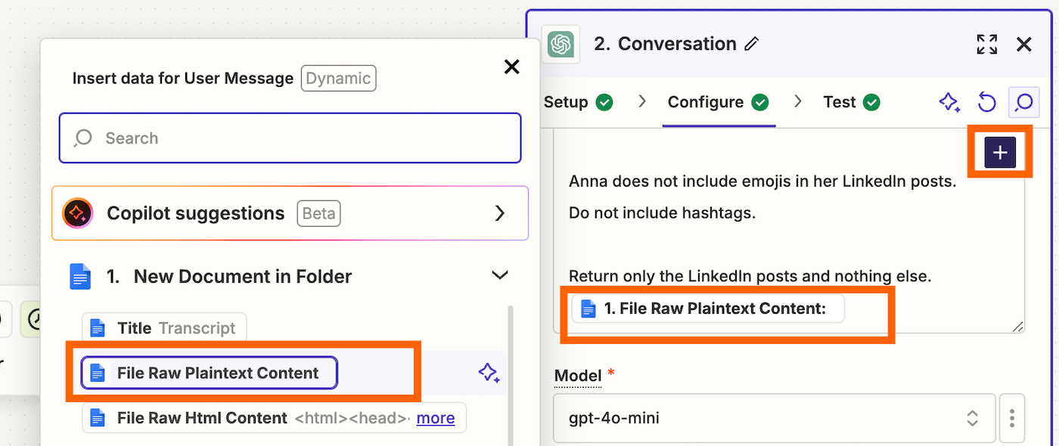Click the search magnifier icon in Configure toolbar

pos(1023,102)
